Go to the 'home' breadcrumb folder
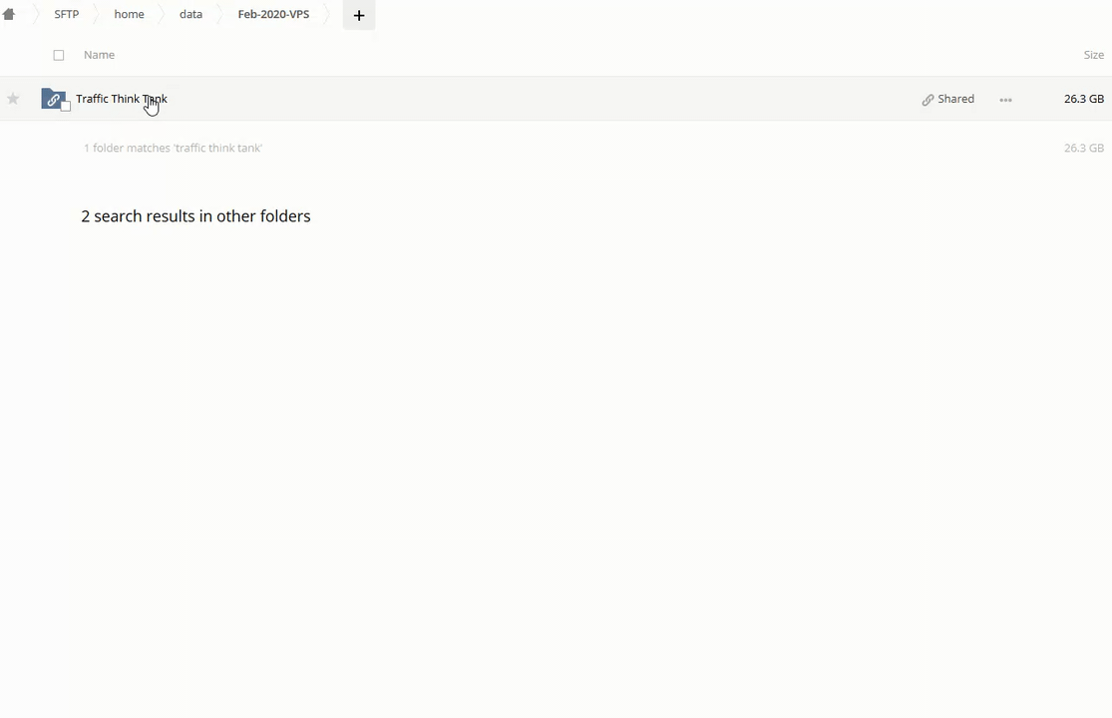 129,15
